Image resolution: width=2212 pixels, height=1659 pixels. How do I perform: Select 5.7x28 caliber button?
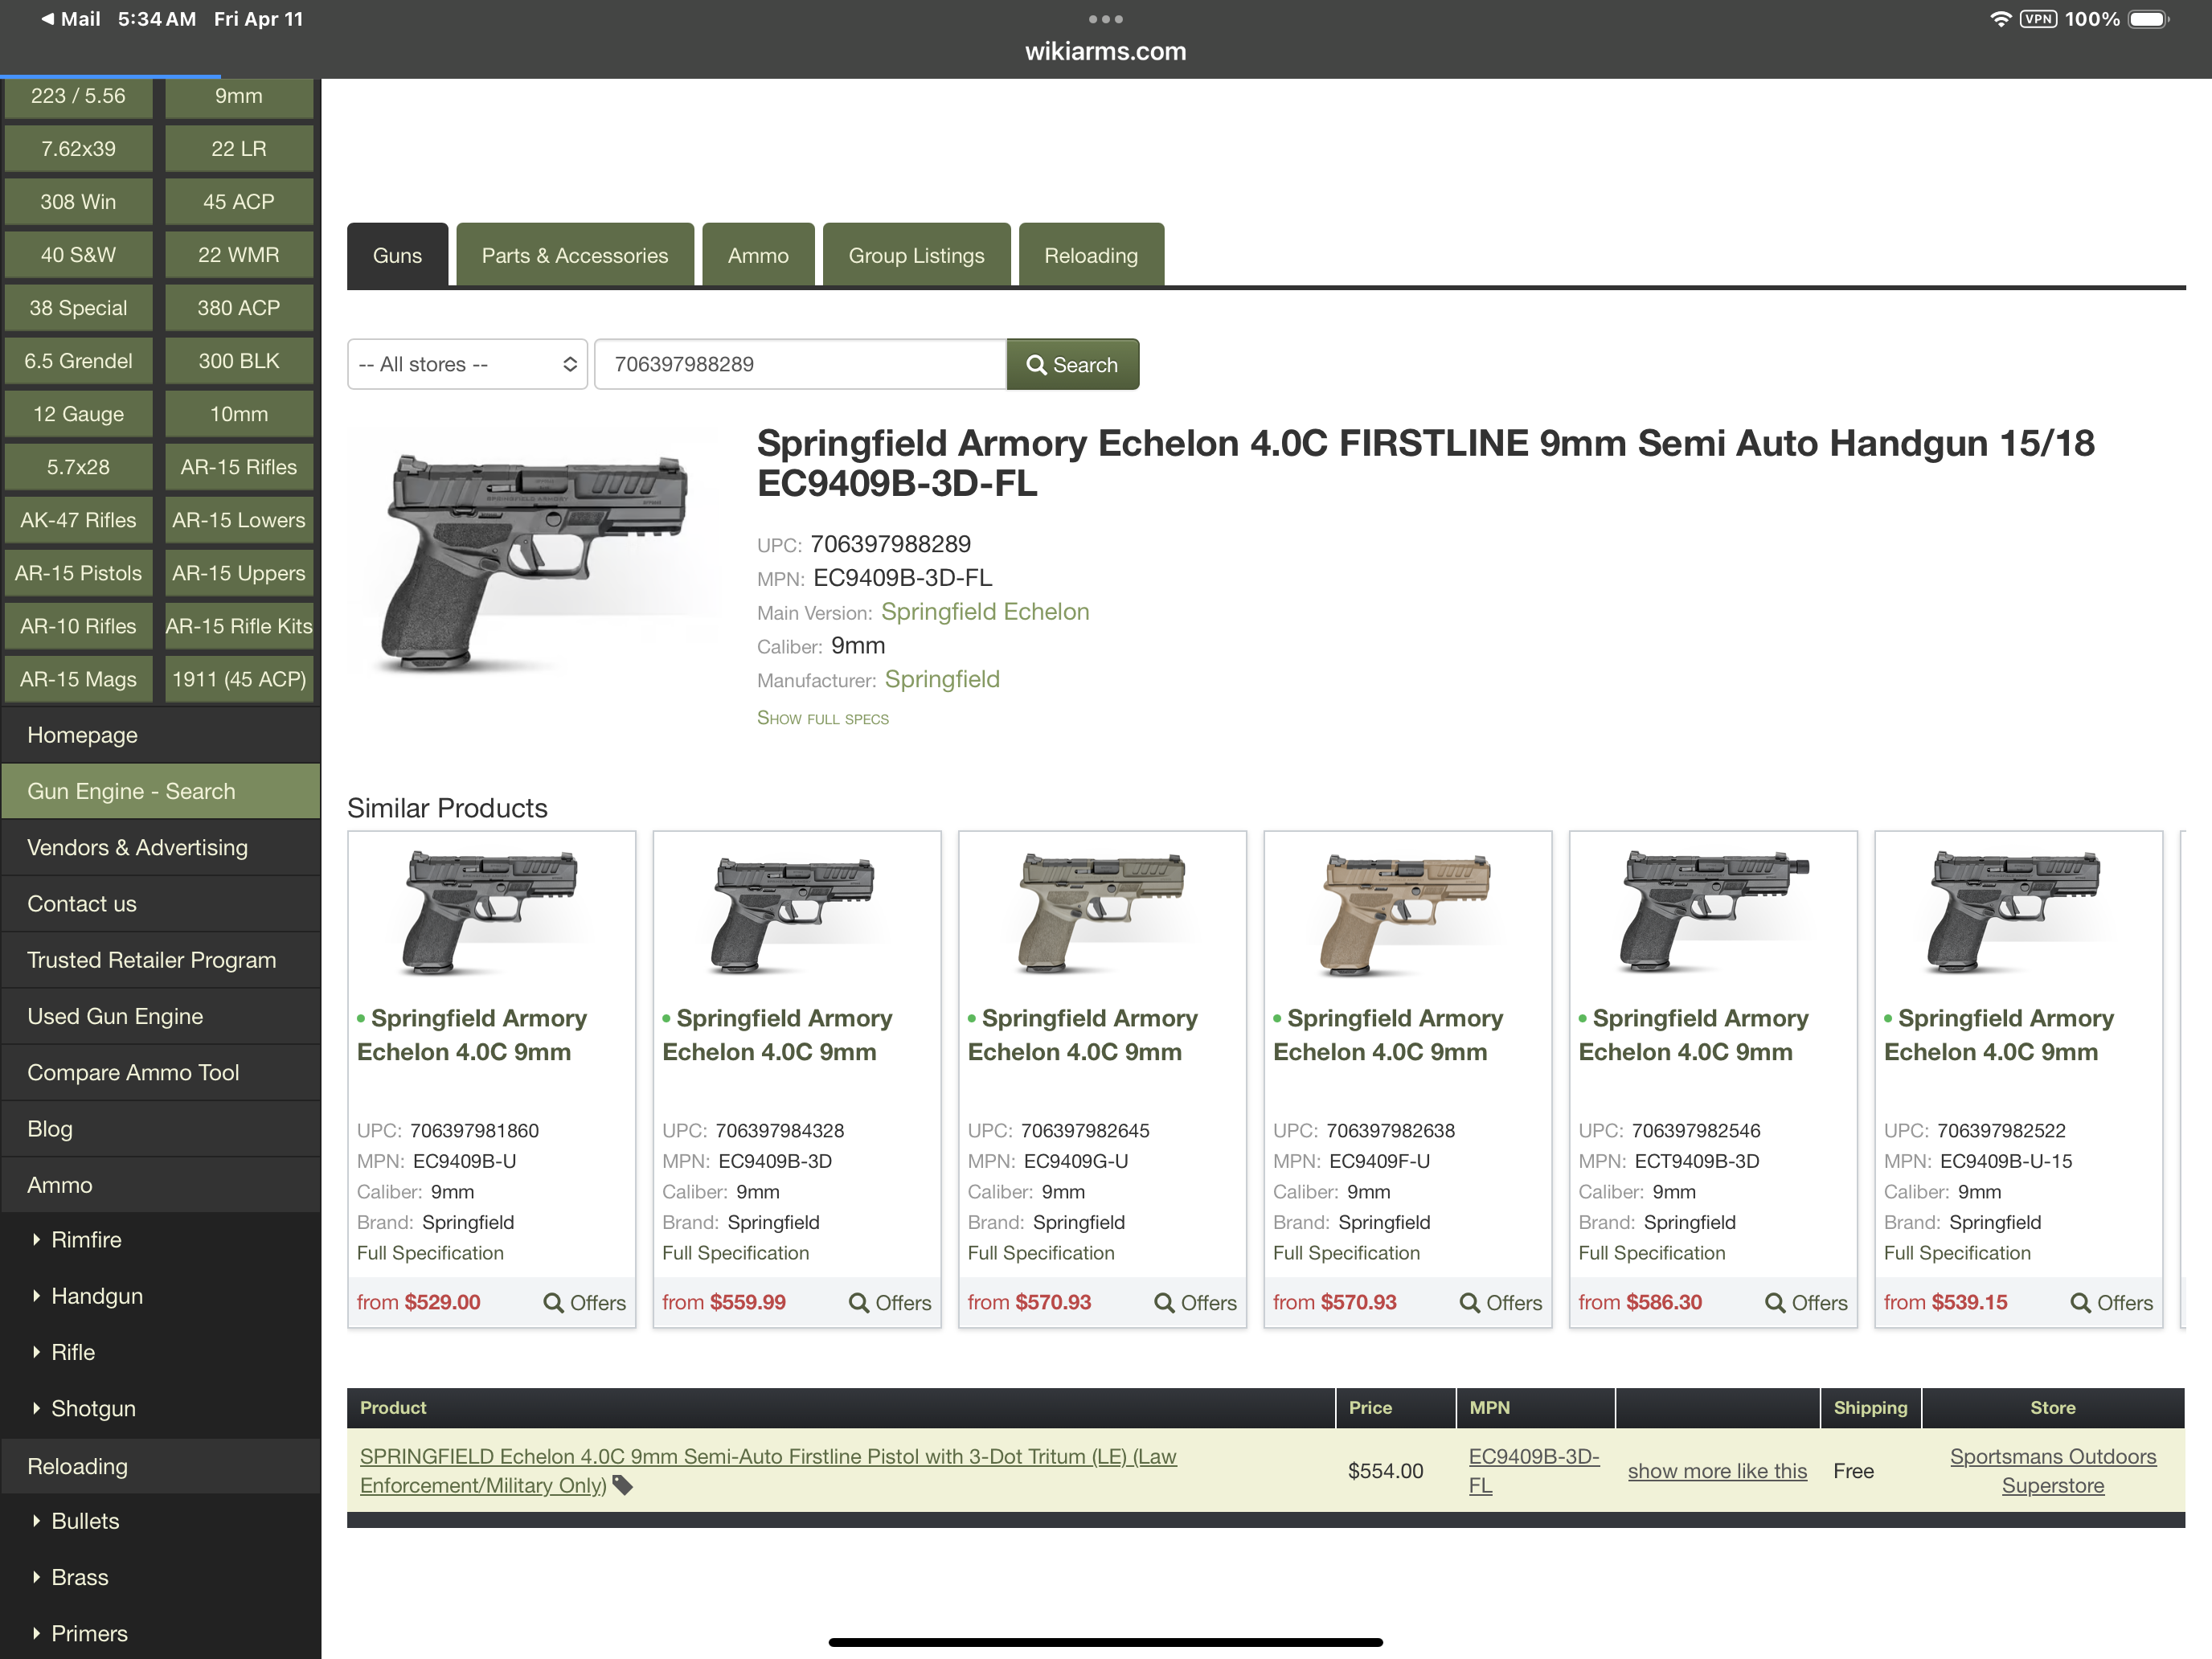78,467
